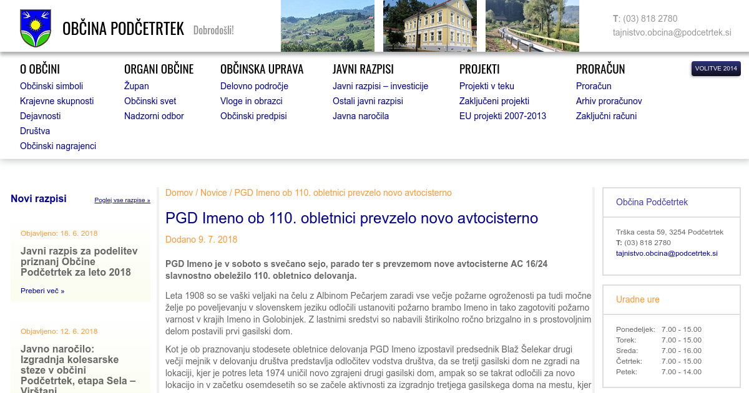Viewport: 749px width, 393px height.
Task: Click the OBČINA PODČETRTEK site title
Action: point(123,29)
